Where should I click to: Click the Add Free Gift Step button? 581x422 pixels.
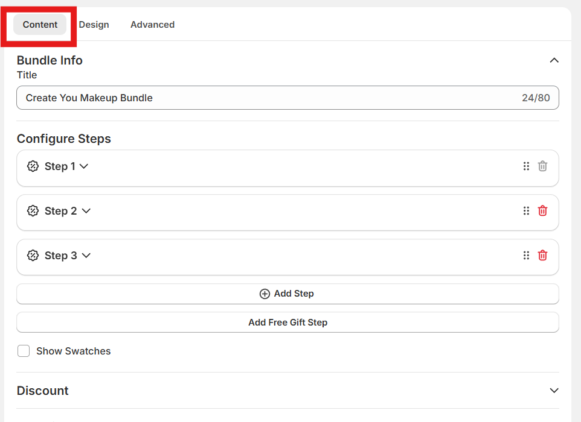(x=287, y=323)
